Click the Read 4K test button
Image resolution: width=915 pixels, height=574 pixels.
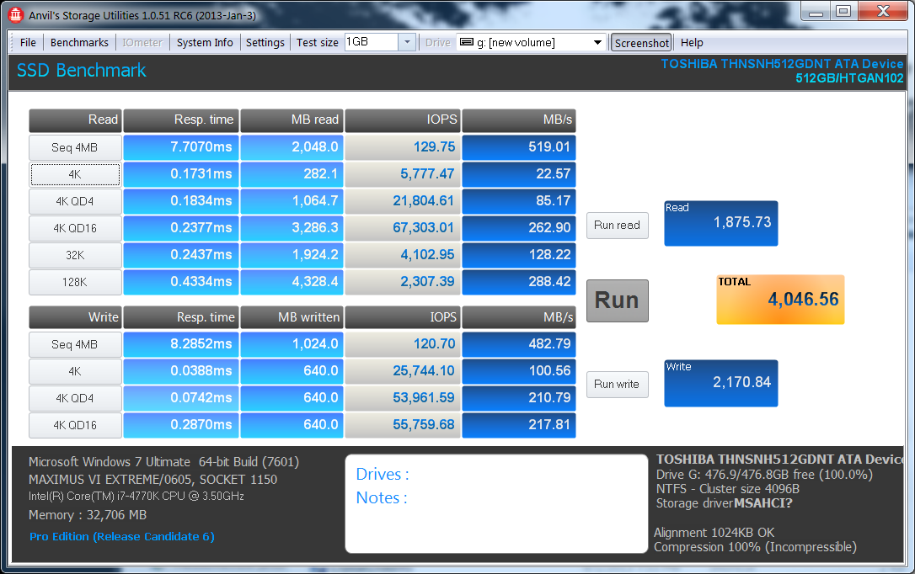75,174
